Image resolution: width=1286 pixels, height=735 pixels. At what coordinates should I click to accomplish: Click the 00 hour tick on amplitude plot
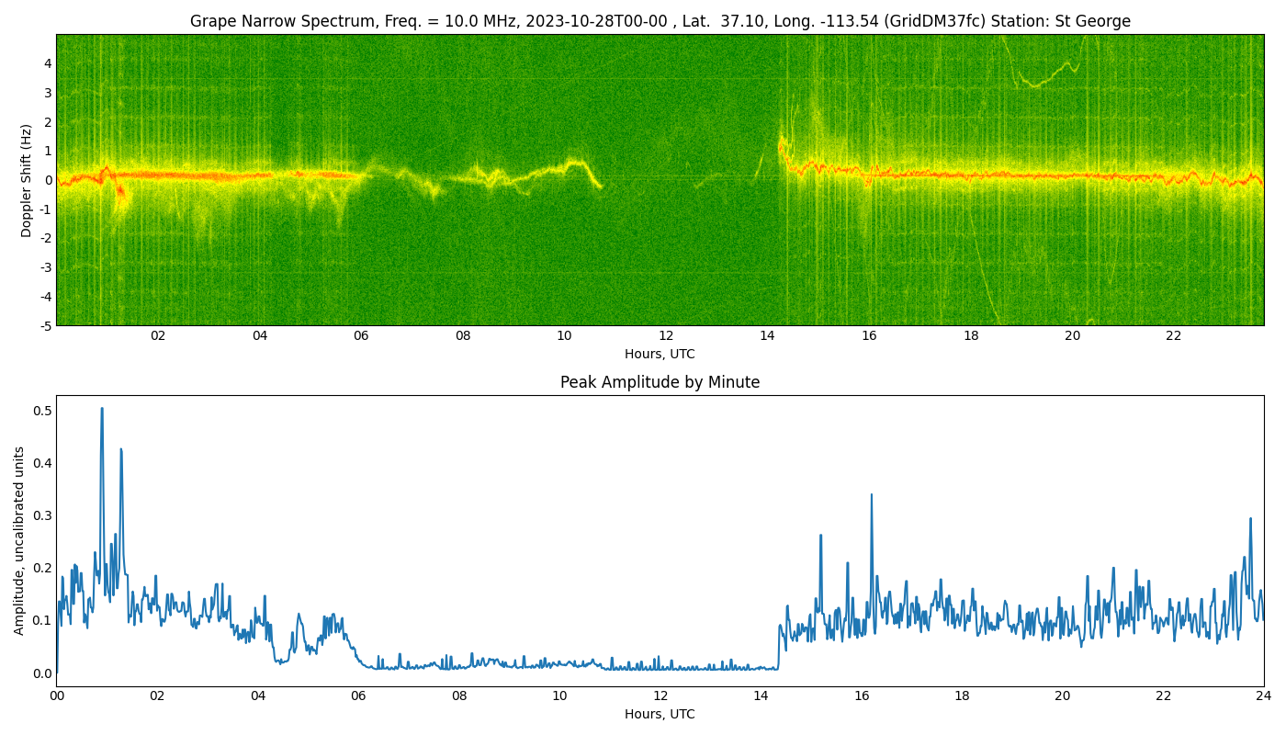tap(57, 696)
